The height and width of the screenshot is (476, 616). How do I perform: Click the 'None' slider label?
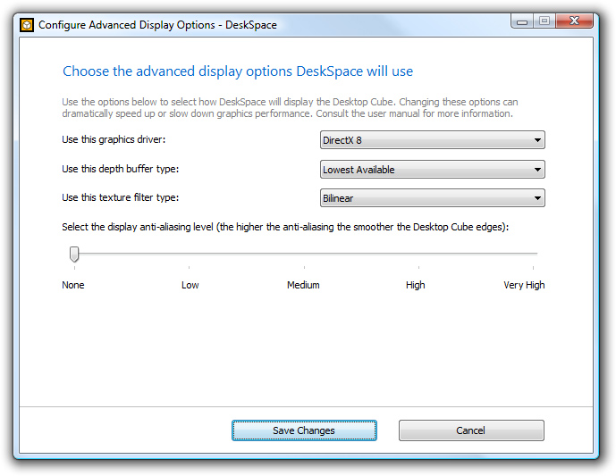[73, 285]
